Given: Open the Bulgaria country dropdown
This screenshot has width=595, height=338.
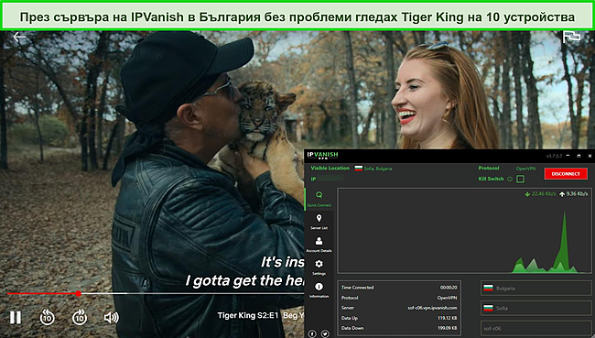Looking at the screenshot, I should click(x=536, y=289).
